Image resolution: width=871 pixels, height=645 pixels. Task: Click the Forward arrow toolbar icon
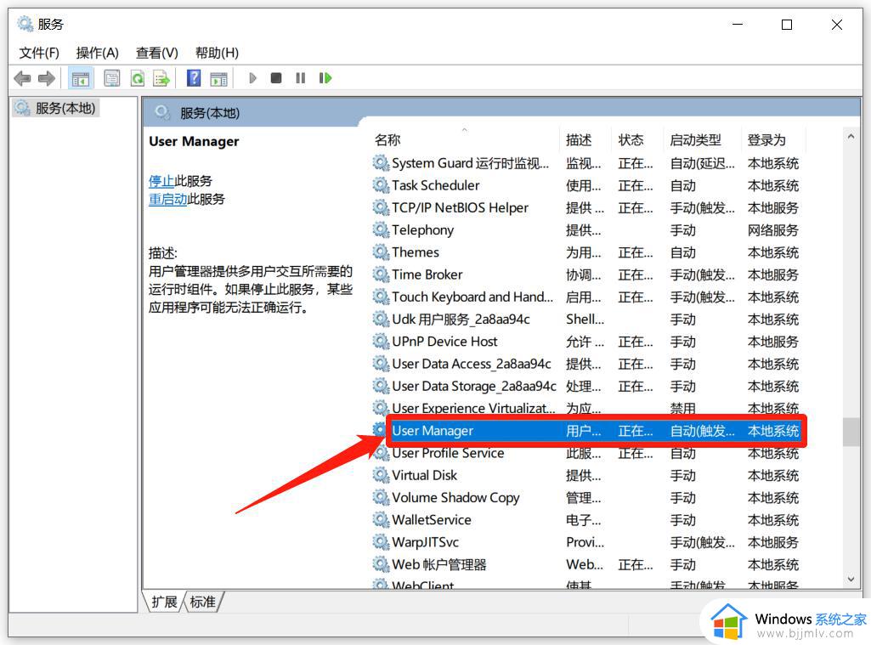click(x=47, y=78)
